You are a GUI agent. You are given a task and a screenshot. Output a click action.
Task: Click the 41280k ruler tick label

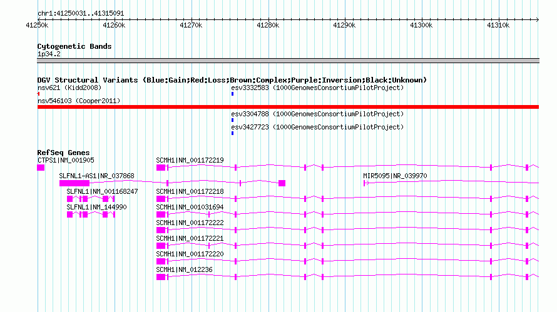[x=268, y=25]
